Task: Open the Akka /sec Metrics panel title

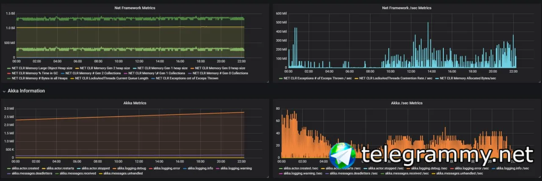Action: coord(406,103)
